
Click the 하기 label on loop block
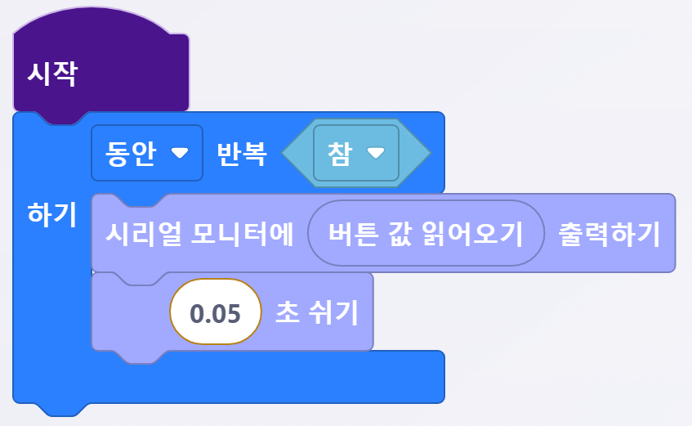(51, 214)
